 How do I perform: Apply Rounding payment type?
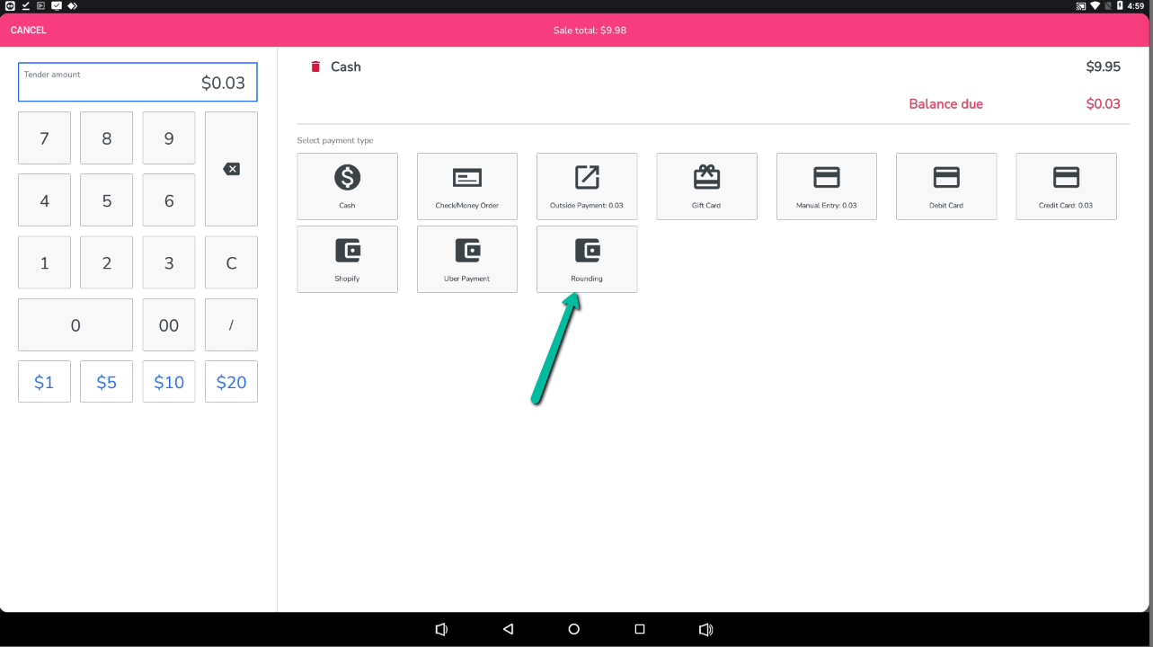(586, 259)
